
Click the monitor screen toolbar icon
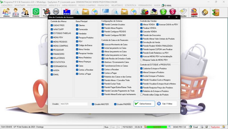[x=105, y=12]
